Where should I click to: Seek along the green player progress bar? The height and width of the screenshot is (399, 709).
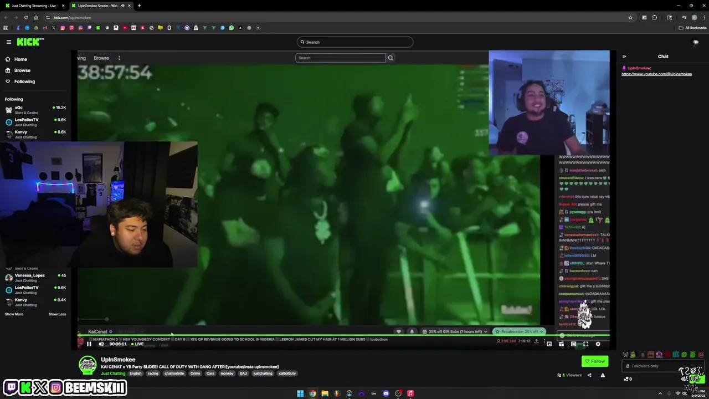343,335
